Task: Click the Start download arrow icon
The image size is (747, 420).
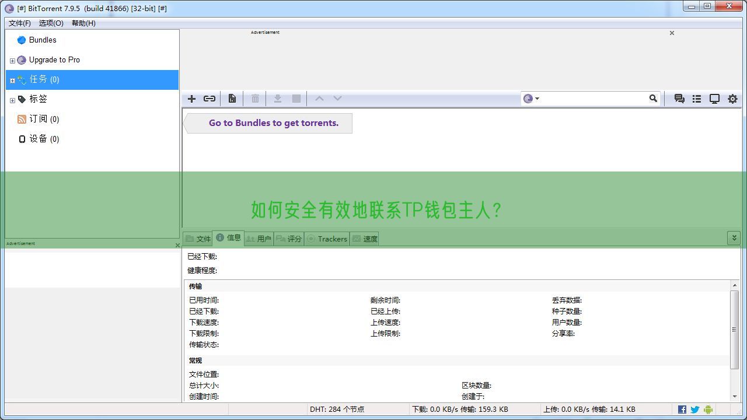Action: [278, 99]
